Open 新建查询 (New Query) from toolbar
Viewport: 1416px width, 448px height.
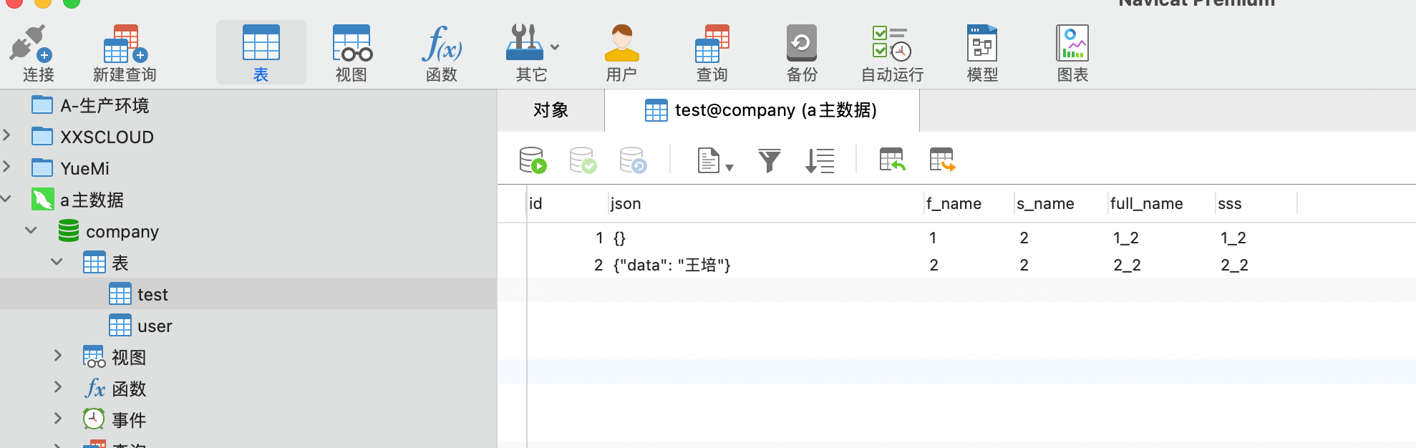click(125, 44)
